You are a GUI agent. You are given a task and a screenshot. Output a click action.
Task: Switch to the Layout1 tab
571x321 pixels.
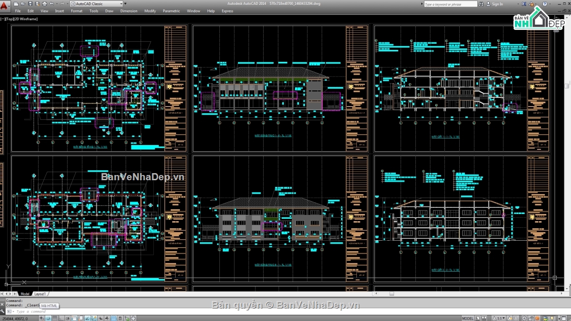coord(40,294)
